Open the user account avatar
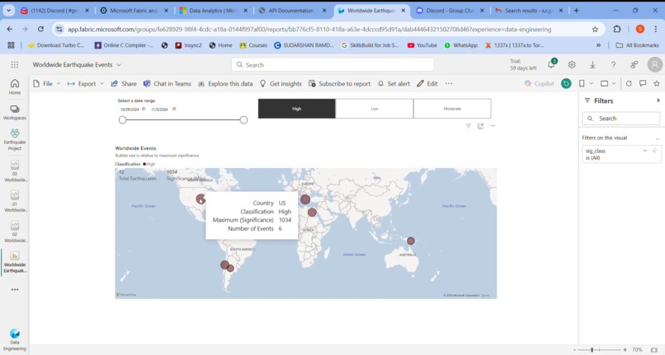665x355 pixels. (x=655, y=64)
